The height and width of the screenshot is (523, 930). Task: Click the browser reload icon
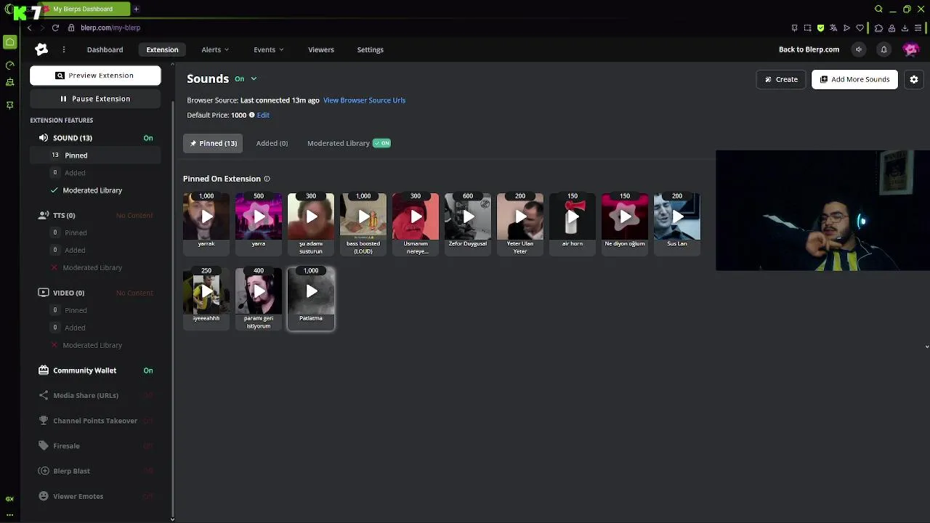pos(55,28)
